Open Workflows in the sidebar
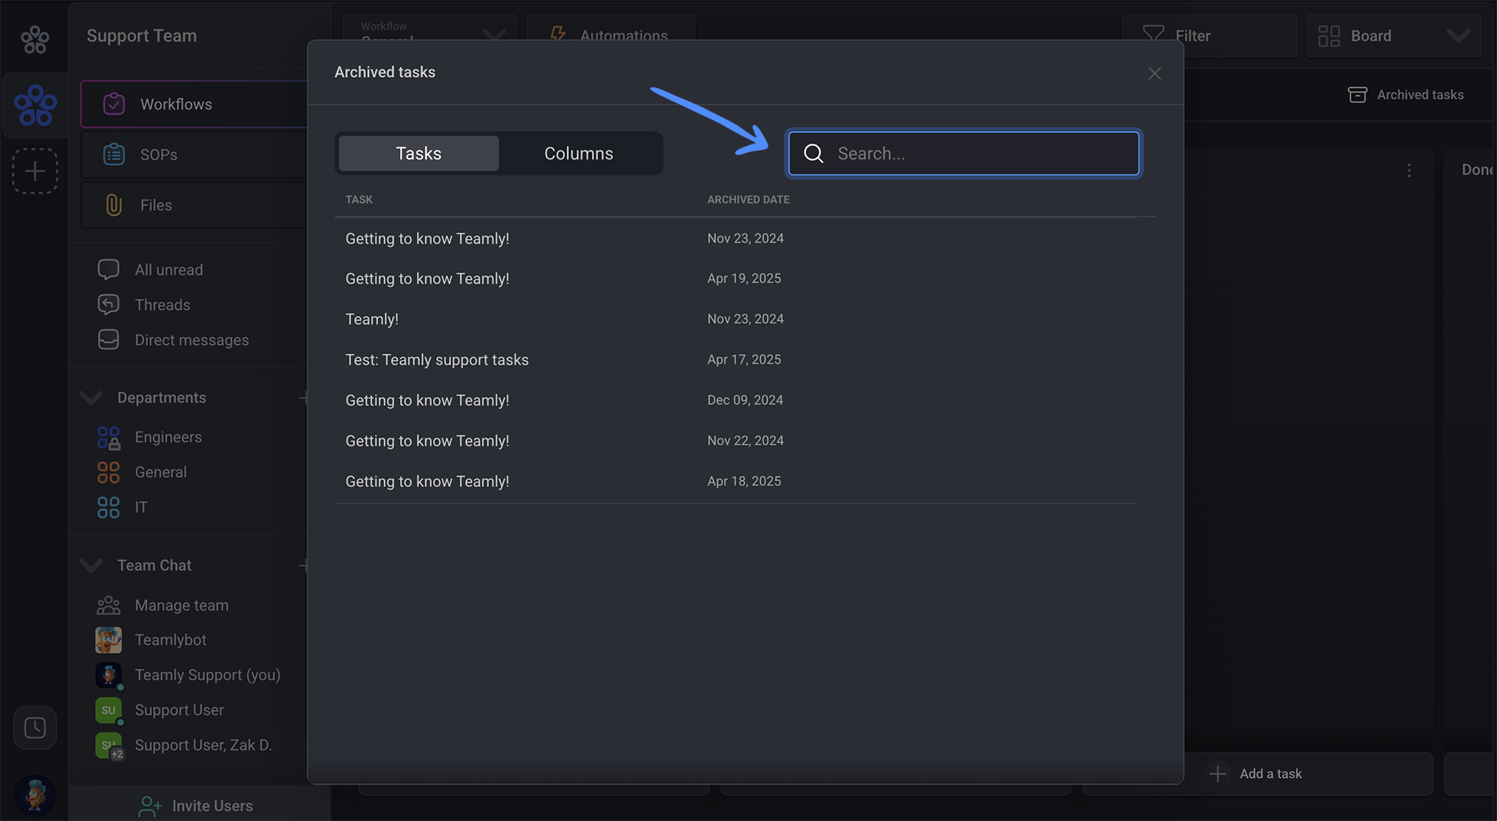Screen dimensions: 1497x821 coord(194,104)
